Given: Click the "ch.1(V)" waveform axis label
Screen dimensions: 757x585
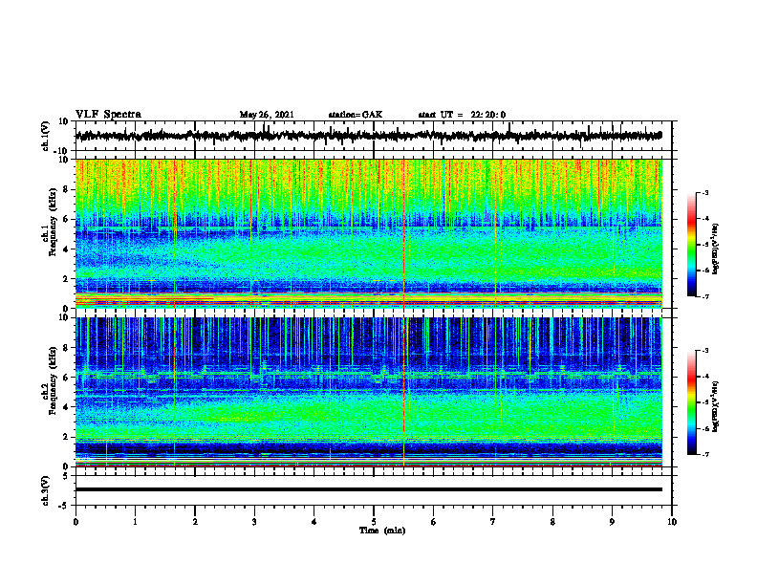Looking at the screenshot, I should pos(46,136).
